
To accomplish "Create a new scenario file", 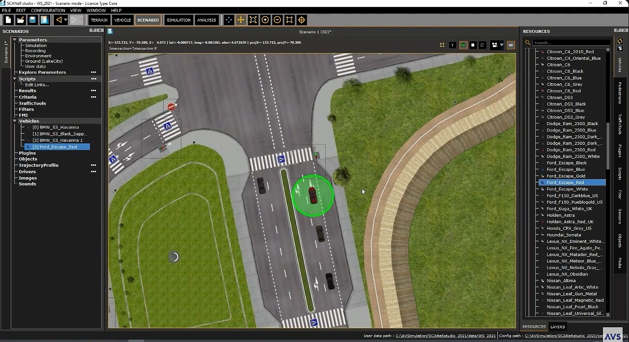I will (x=8, y=20).
